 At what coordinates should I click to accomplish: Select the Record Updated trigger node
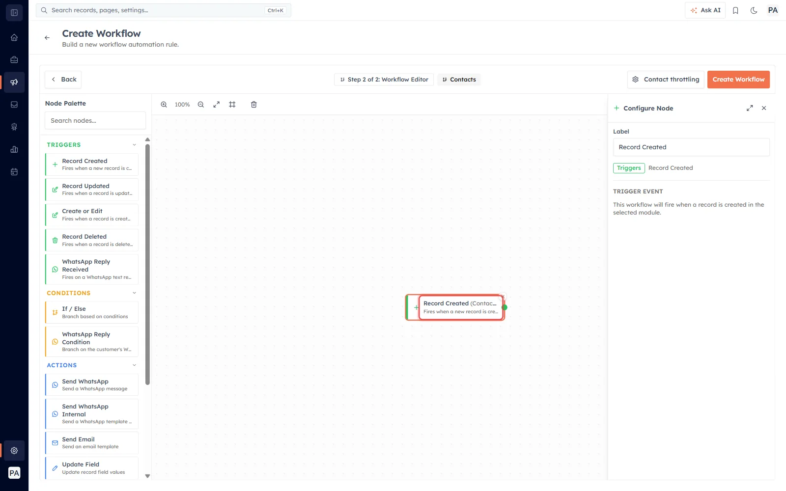(92, 190)
